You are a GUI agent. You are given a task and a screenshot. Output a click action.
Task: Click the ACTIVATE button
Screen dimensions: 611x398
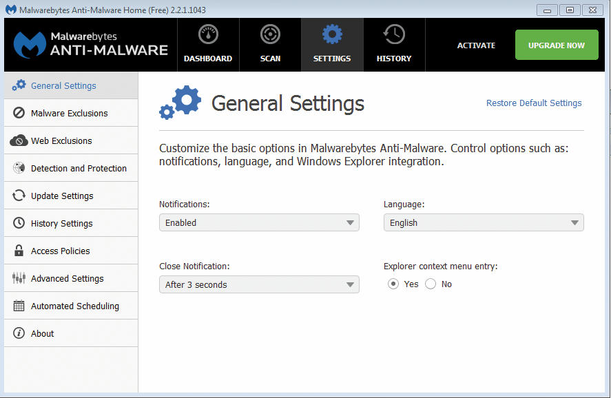click(x=476, y=45)
